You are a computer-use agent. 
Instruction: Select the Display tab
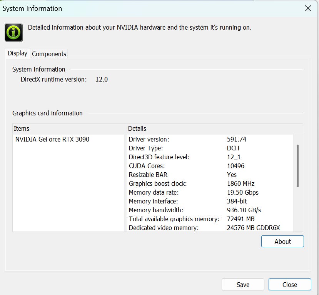click(18, 53)
